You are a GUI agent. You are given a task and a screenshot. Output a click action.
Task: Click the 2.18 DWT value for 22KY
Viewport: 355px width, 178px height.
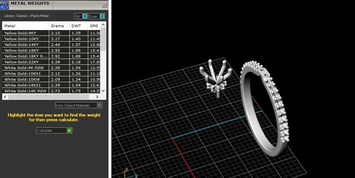[x=76, y=62]
